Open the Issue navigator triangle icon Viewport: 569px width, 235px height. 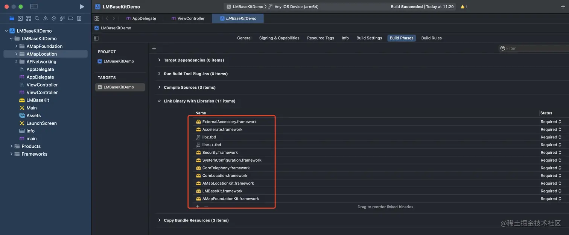tap(46, 18)
